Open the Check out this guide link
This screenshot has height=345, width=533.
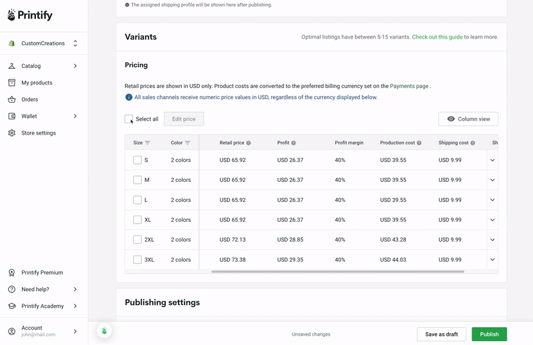tap(437, 37)
